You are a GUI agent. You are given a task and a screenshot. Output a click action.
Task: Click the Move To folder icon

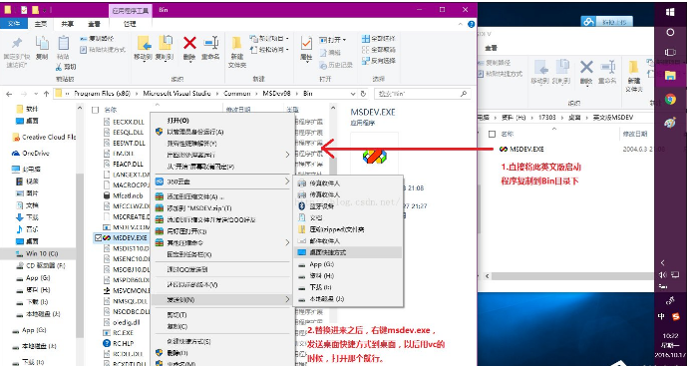point(144,43)
